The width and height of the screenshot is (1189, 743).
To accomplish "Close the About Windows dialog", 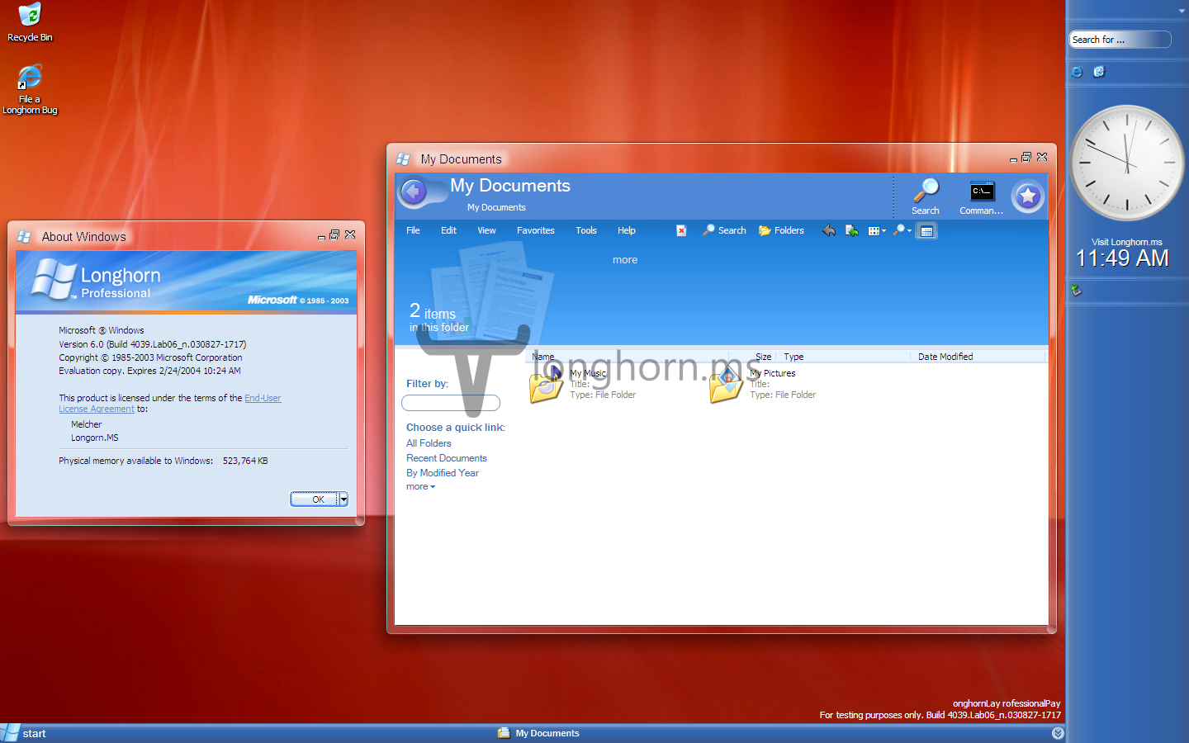I will point(350,234).
